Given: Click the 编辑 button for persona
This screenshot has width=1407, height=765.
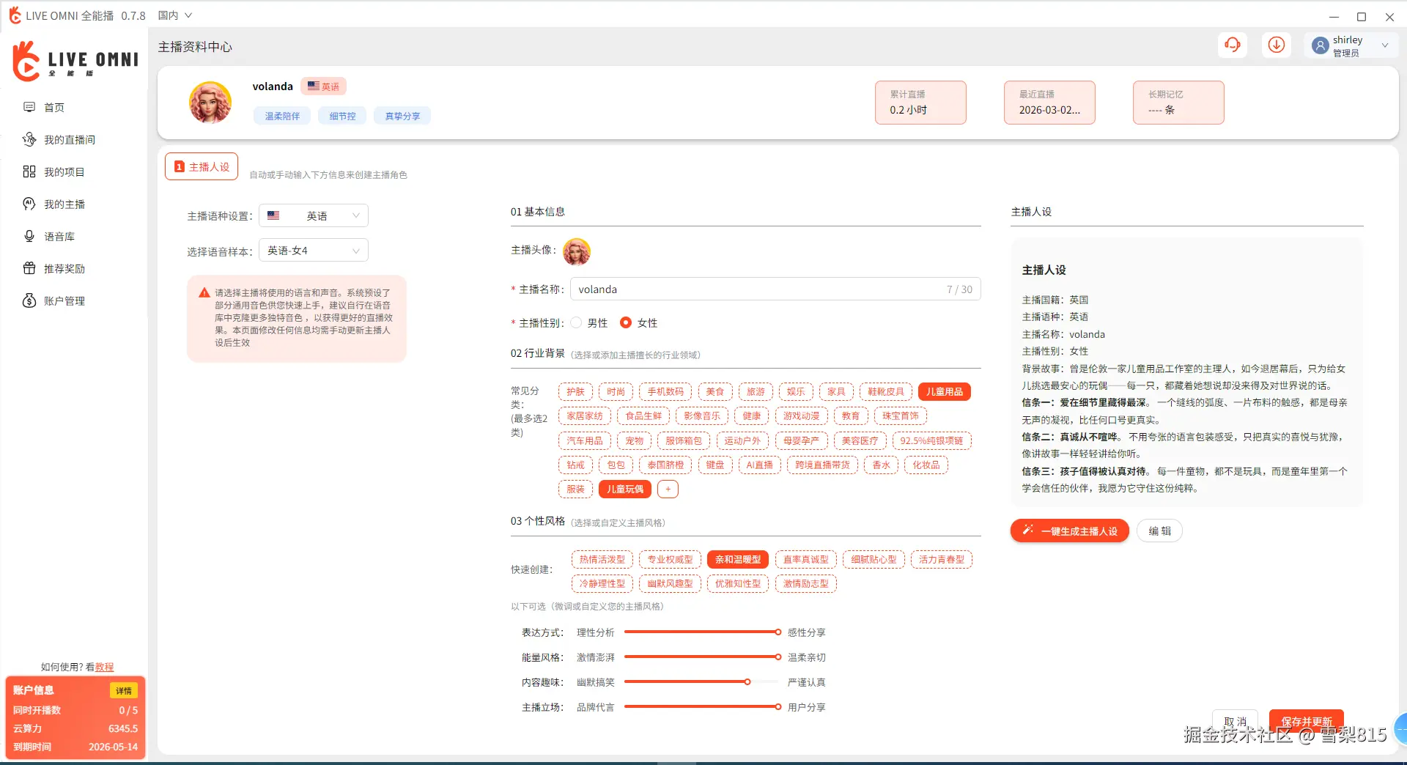Looking at the screenshot, I should [x=1159, y=531].
